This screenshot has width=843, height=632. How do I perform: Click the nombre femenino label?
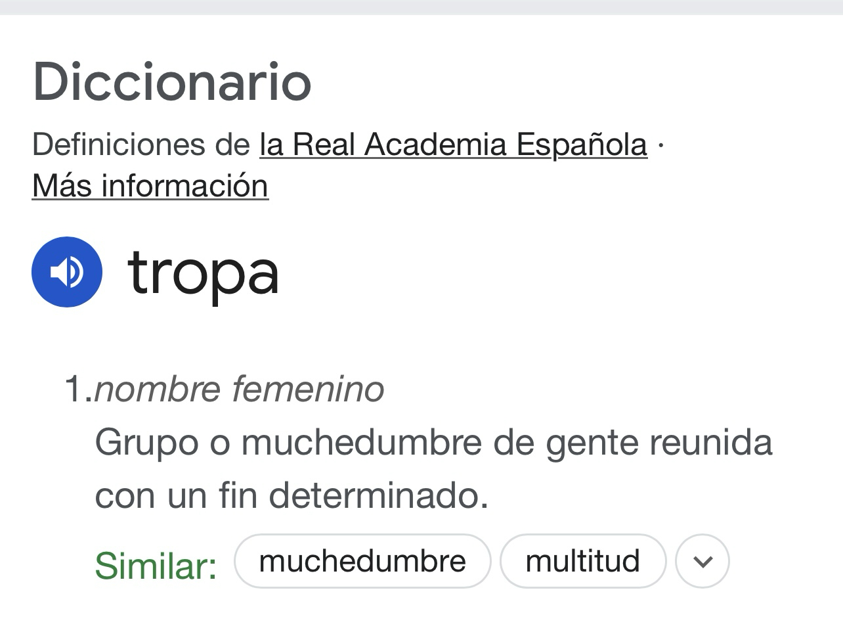pos(239,388)
